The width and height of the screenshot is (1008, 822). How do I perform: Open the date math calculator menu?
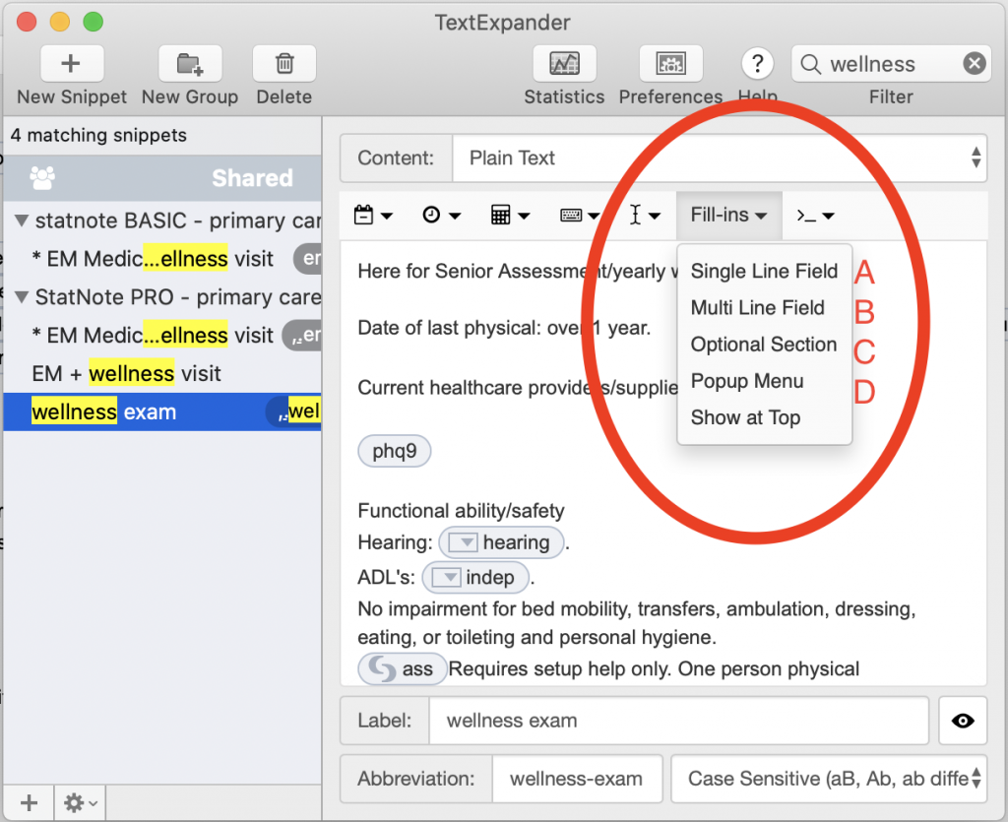(x=510, y=215)
